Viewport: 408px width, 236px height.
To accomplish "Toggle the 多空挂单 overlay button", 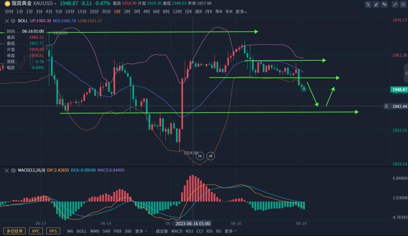I will click(14, 231).
